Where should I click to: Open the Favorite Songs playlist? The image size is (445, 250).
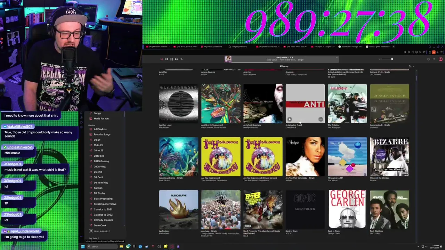click(102, 134)
